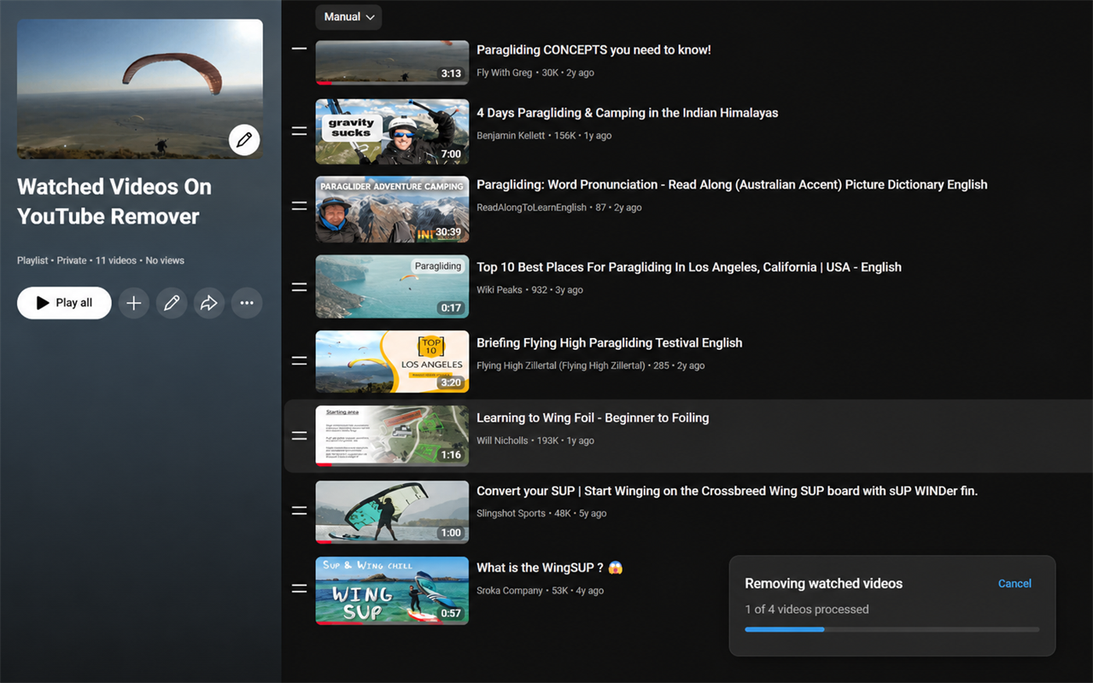Click drag handle for Learning to Wing Foil
1093x683 pixels.
tap(299, 435)
